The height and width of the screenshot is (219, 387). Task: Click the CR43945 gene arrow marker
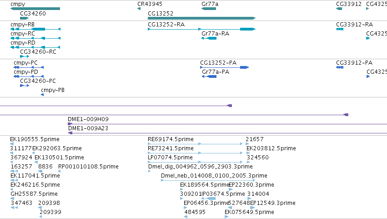139,9
